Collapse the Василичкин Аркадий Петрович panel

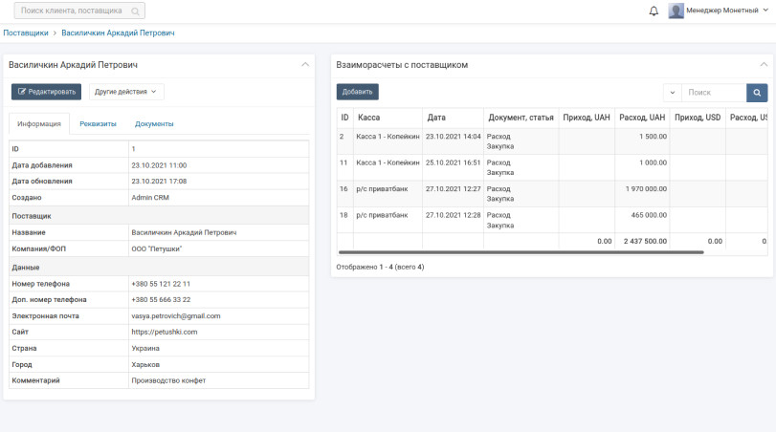(x=304, y=65)
